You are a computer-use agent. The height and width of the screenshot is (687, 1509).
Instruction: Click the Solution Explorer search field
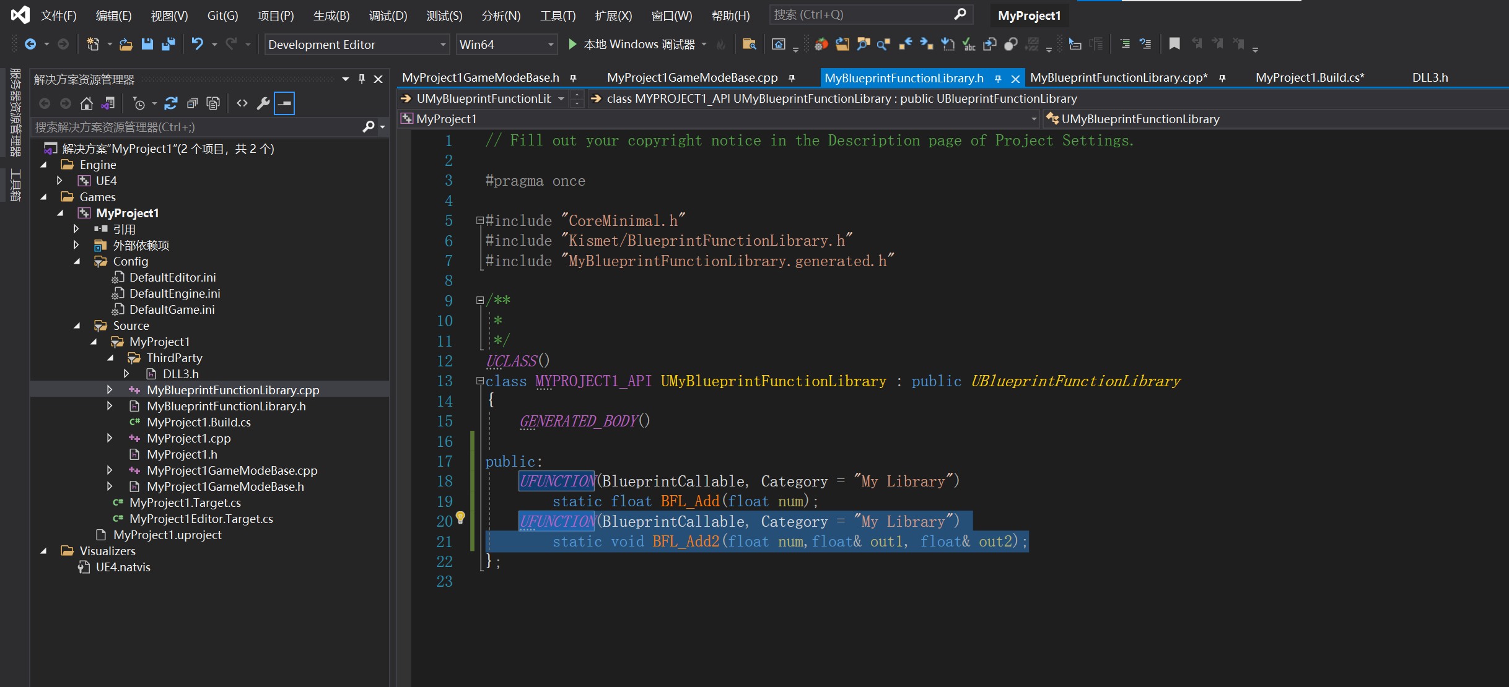pos(195,127)
